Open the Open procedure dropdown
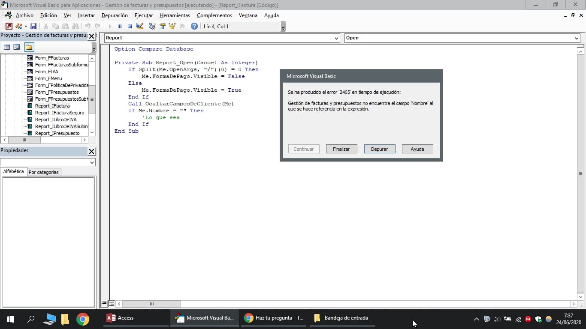 click(x=576, y=38)
